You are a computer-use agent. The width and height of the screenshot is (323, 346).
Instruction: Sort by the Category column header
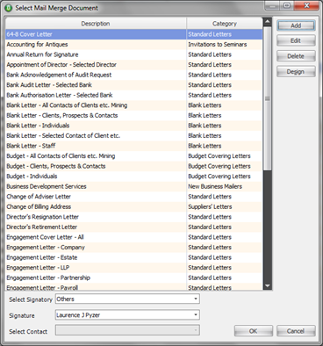225,24
